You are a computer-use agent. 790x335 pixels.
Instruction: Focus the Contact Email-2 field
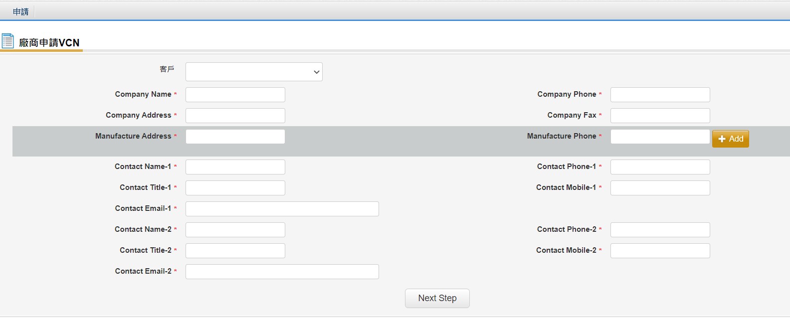[x=282, y=272]
